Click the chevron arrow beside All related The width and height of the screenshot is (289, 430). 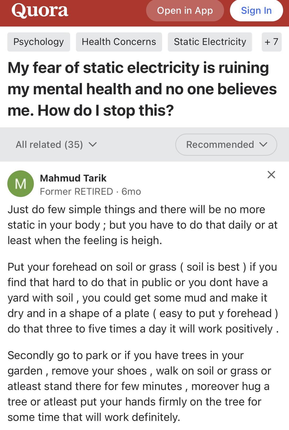pyautogui.click(x=93, y=145)
